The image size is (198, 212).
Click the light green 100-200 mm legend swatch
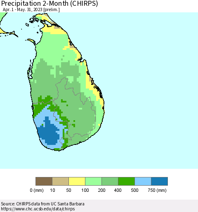click(x=93, y=181)
